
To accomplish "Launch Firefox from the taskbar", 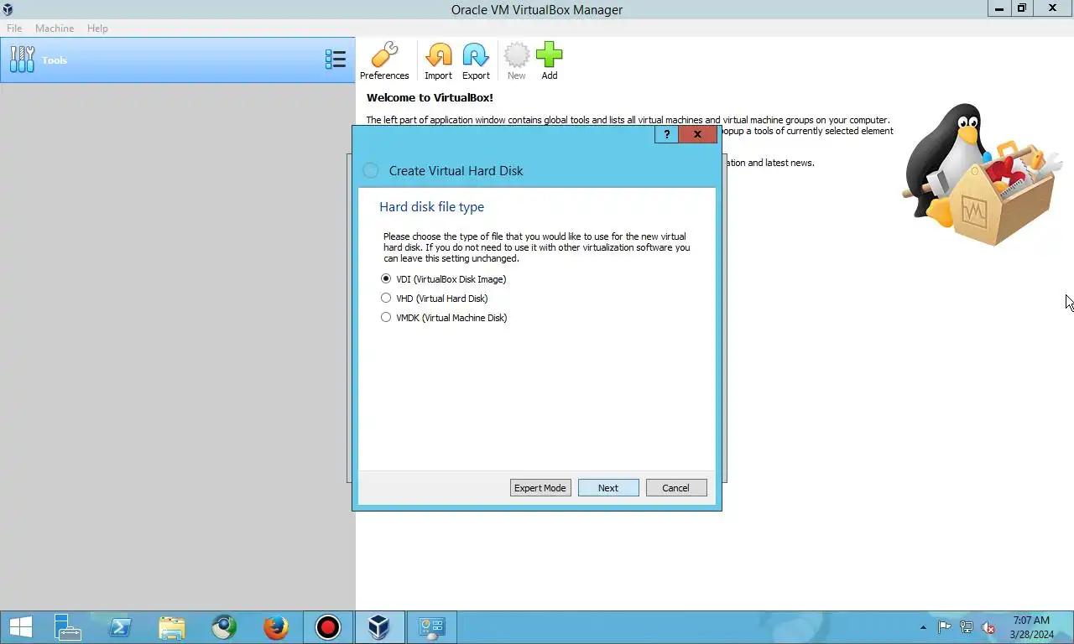I will [276, 627].
